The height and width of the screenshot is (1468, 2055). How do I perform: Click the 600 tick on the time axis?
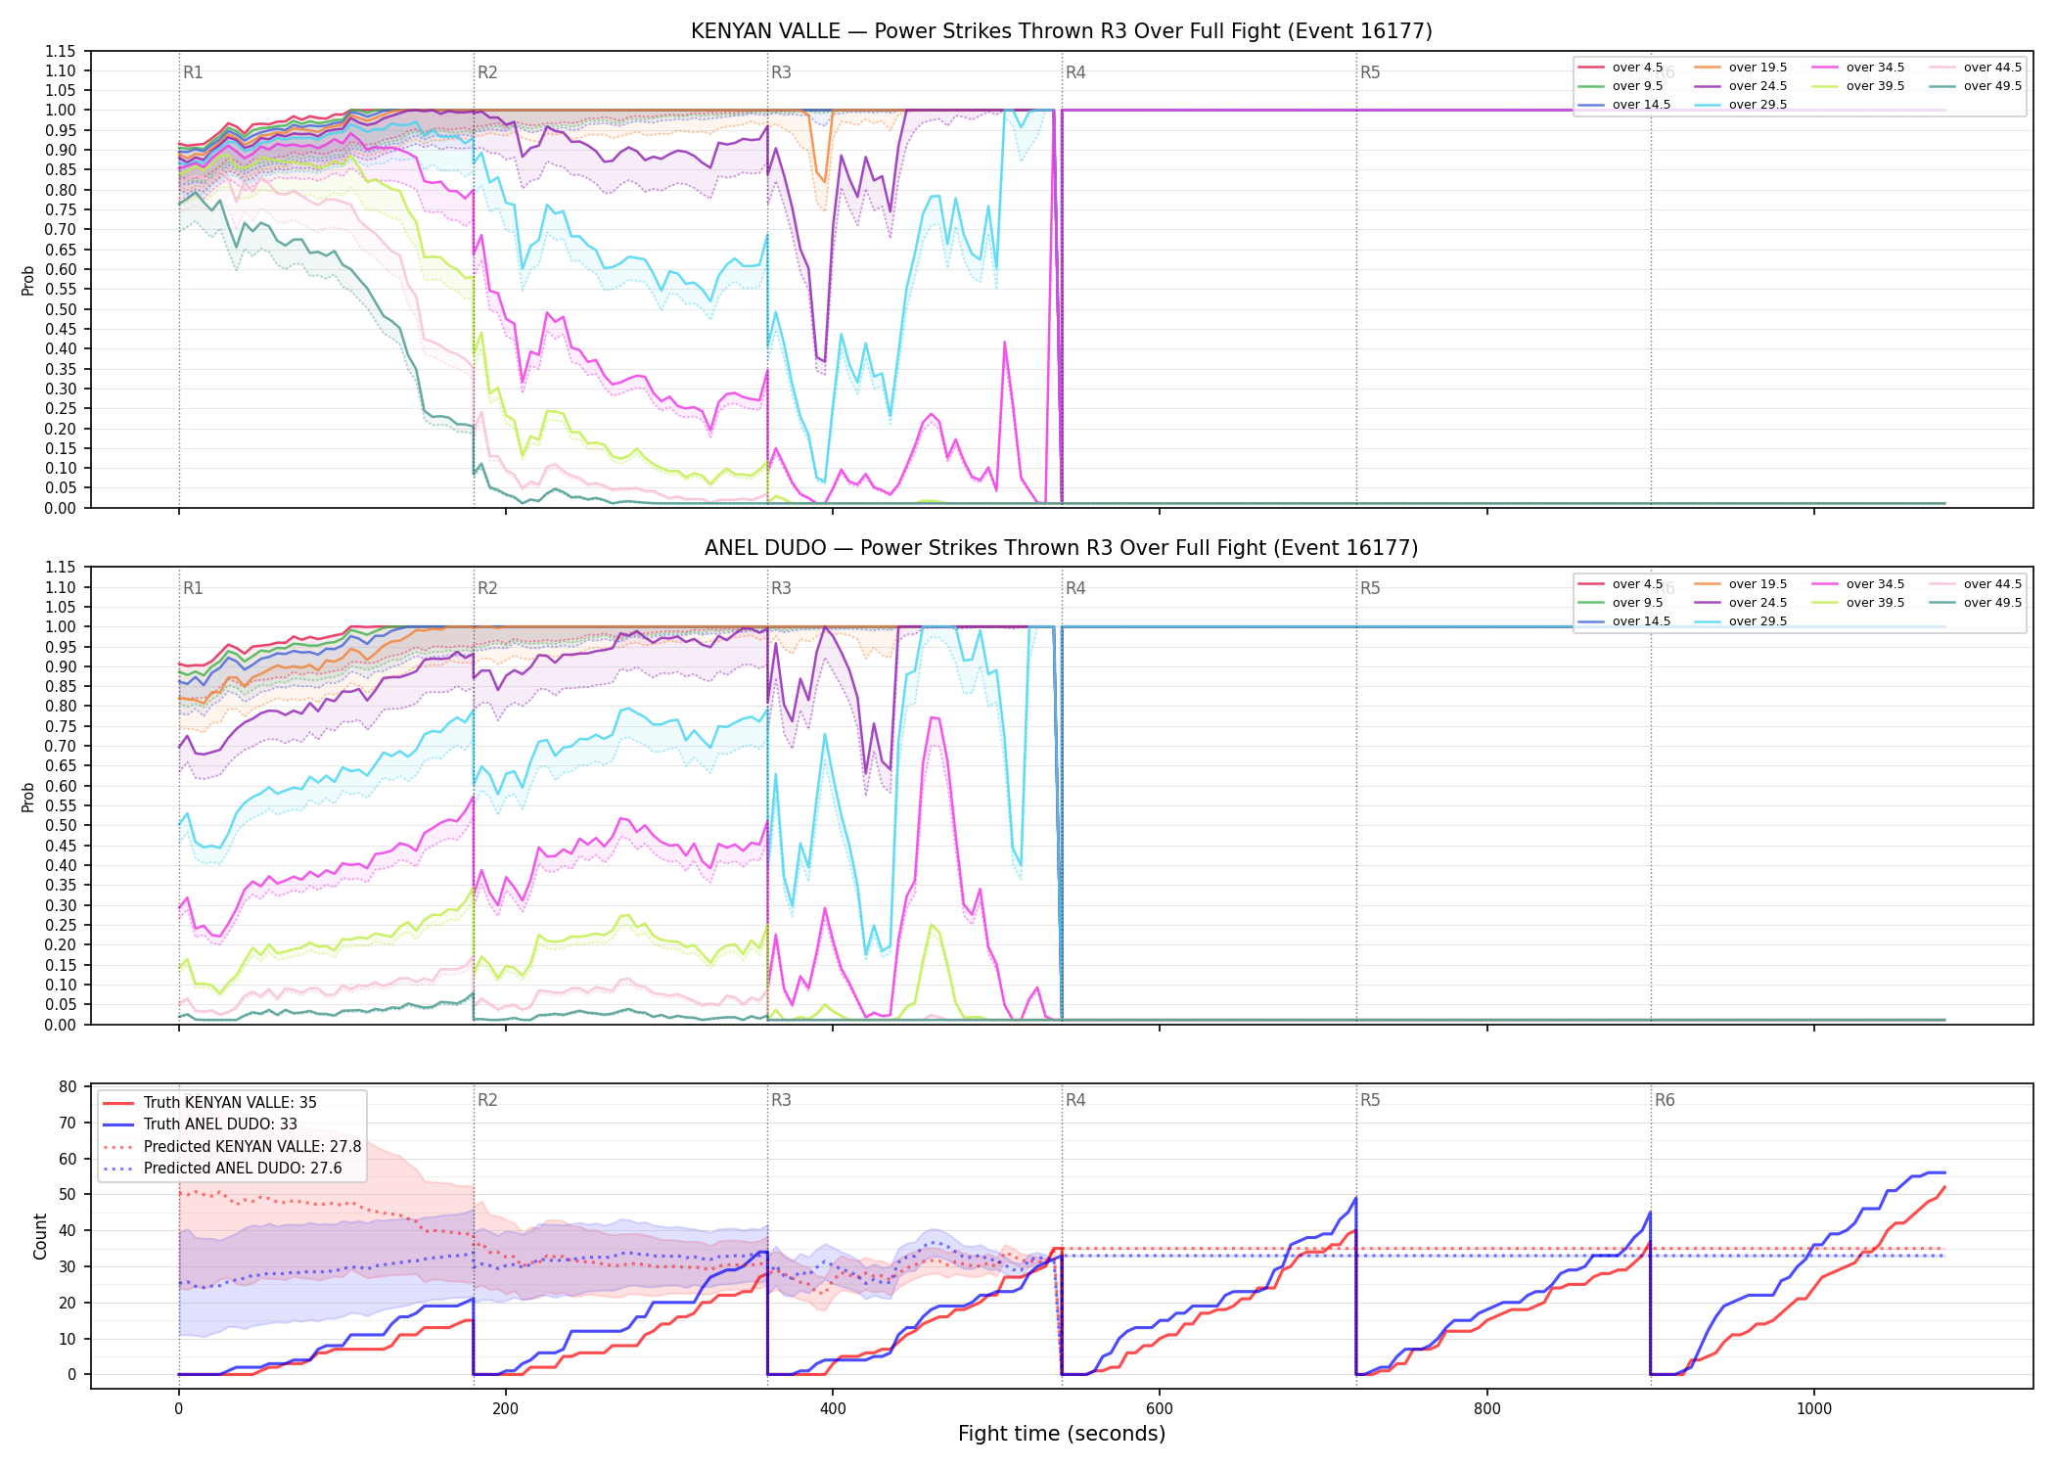click(1160, 1409)
